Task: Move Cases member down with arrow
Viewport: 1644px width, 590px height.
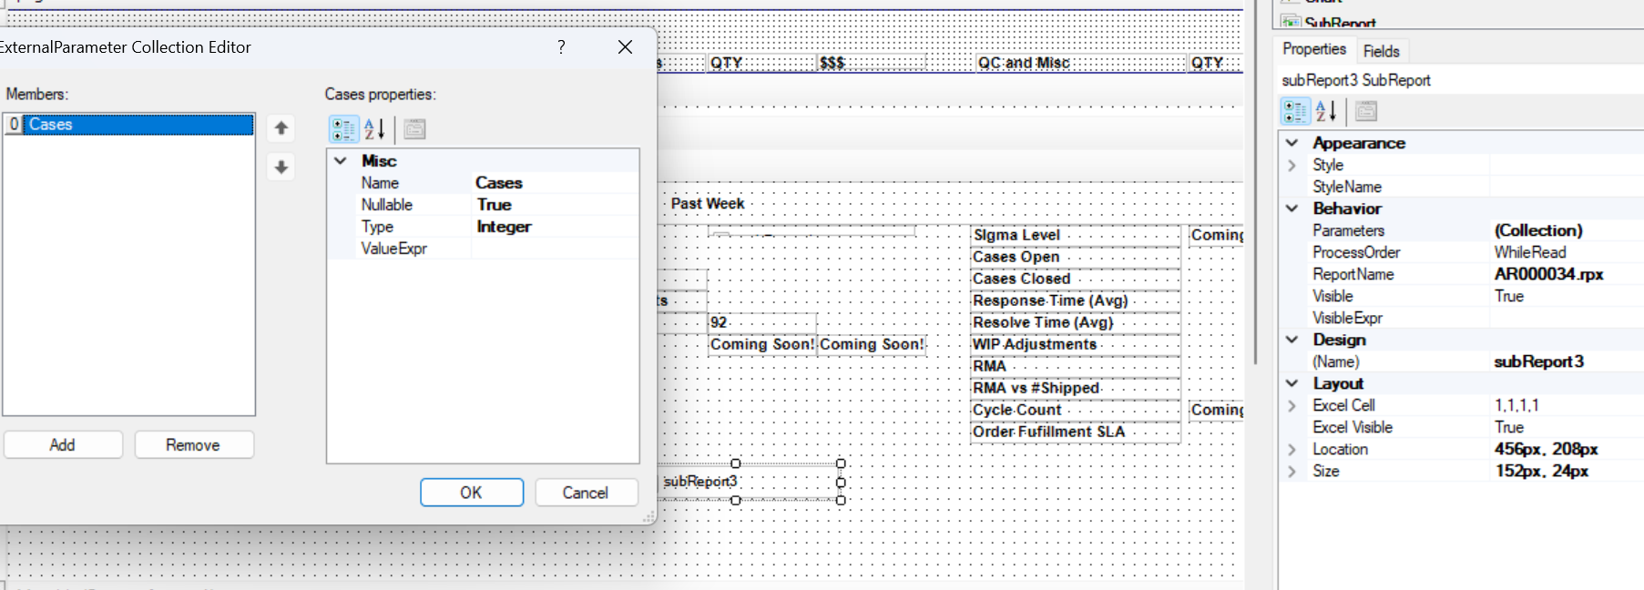Action: (x=281, y=168)
